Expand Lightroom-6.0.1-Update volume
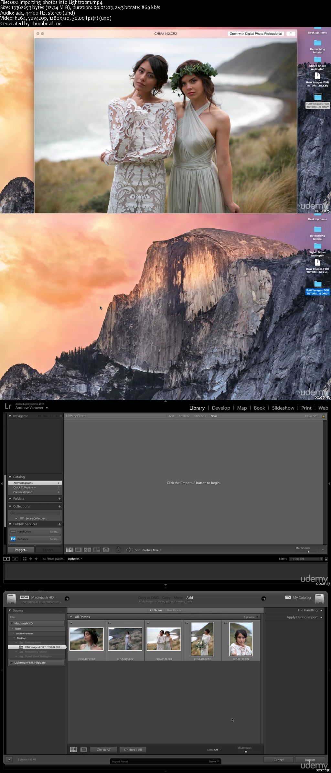 point(12,663)
